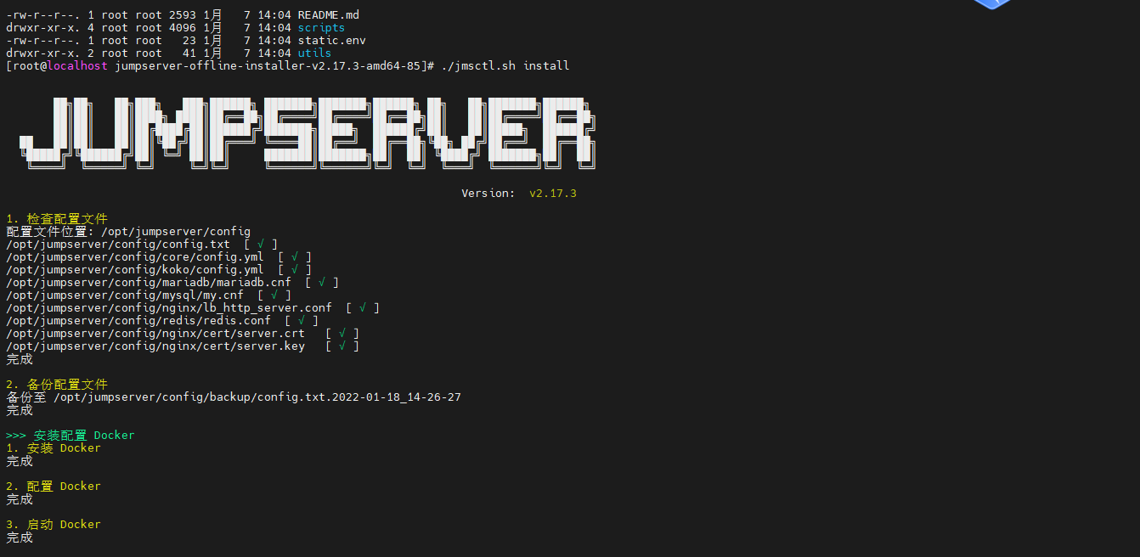Click the utils directory name

(x=314, y=52)
